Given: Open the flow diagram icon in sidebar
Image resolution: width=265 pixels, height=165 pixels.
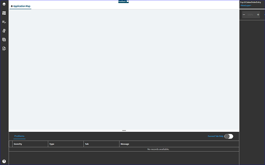Looking at the screenshot, I should [4, 31].
